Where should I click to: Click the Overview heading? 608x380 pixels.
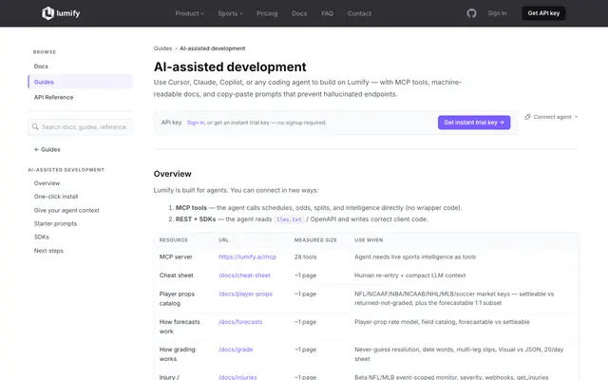(x=173, y=174)
